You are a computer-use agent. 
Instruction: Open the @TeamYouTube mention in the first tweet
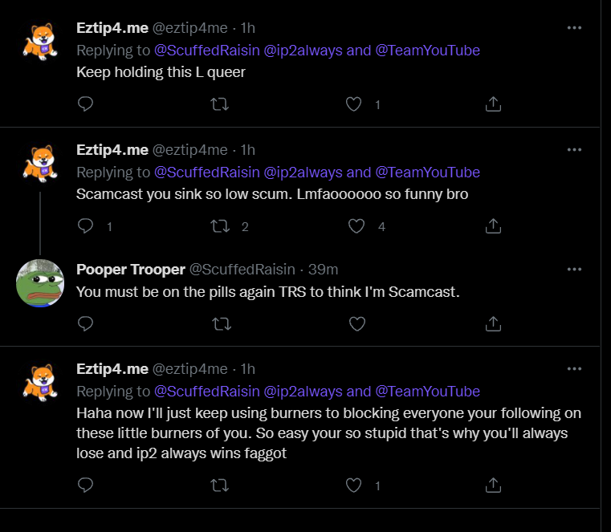pyautogui.click(x=427, y=51)
